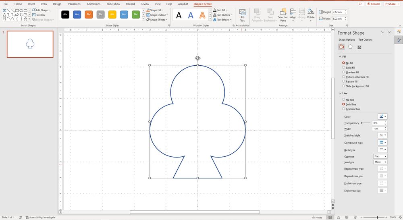Select the Gradient line radio button
The height and width of the screenshot is (220, 403).
click(343, 109)
